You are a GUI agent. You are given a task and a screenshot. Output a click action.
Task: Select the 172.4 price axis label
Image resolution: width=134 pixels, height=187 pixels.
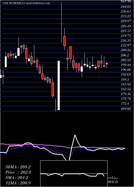[x=125, y=104]
